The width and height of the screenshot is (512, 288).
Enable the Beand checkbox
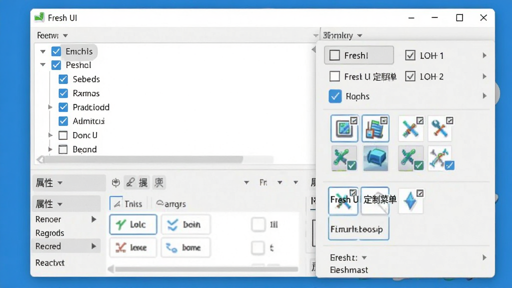63,149
